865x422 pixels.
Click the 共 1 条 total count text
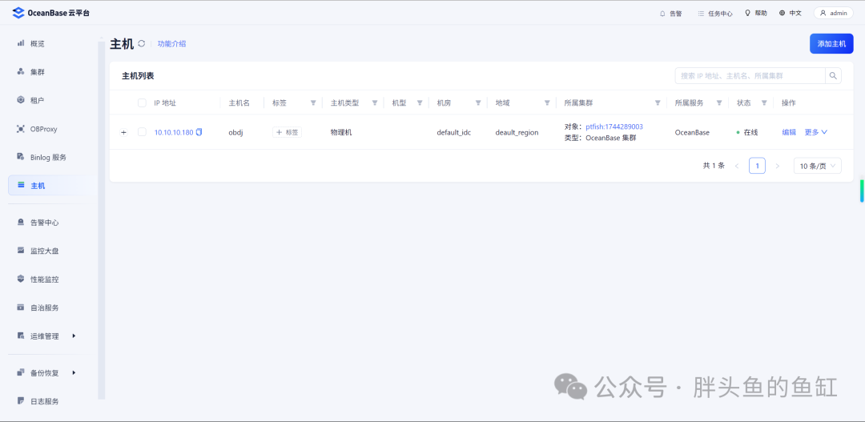714,166
